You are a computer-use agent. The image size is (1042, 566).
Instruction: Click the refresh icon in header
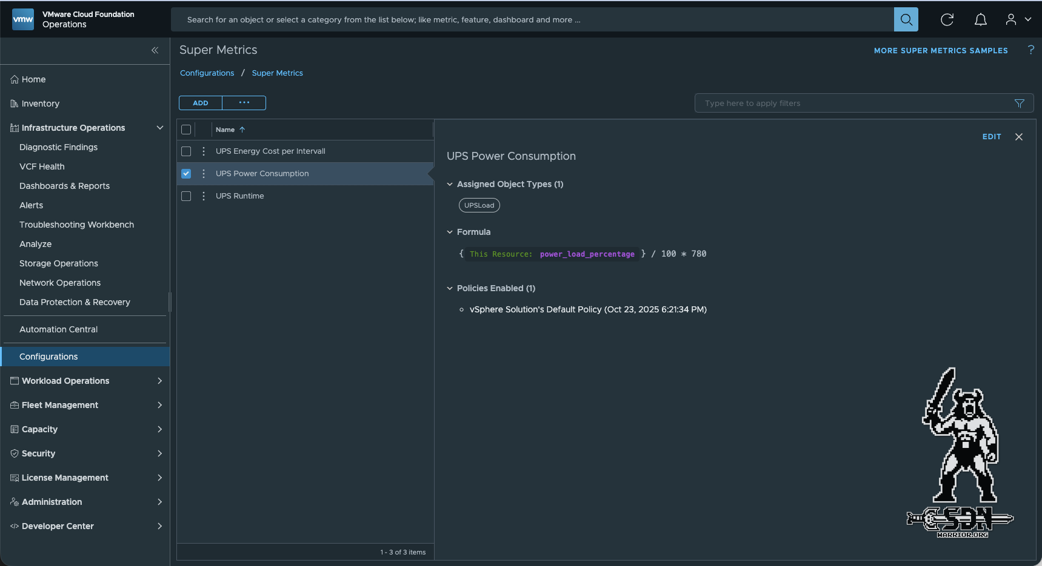(947, 19)
